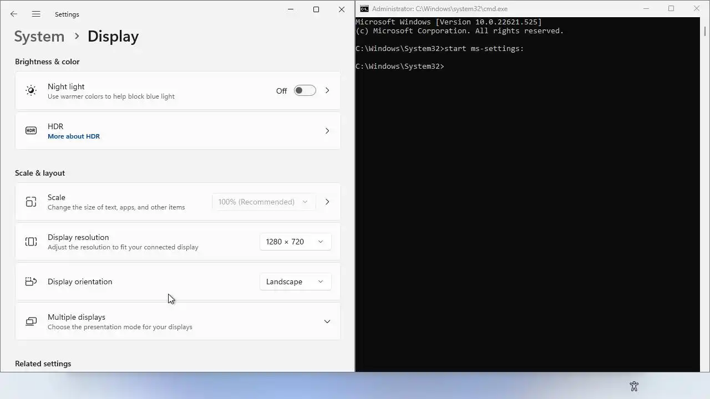This screenshot has width=710, height=399.
Task: Close the Settings window
Action: 342,9
